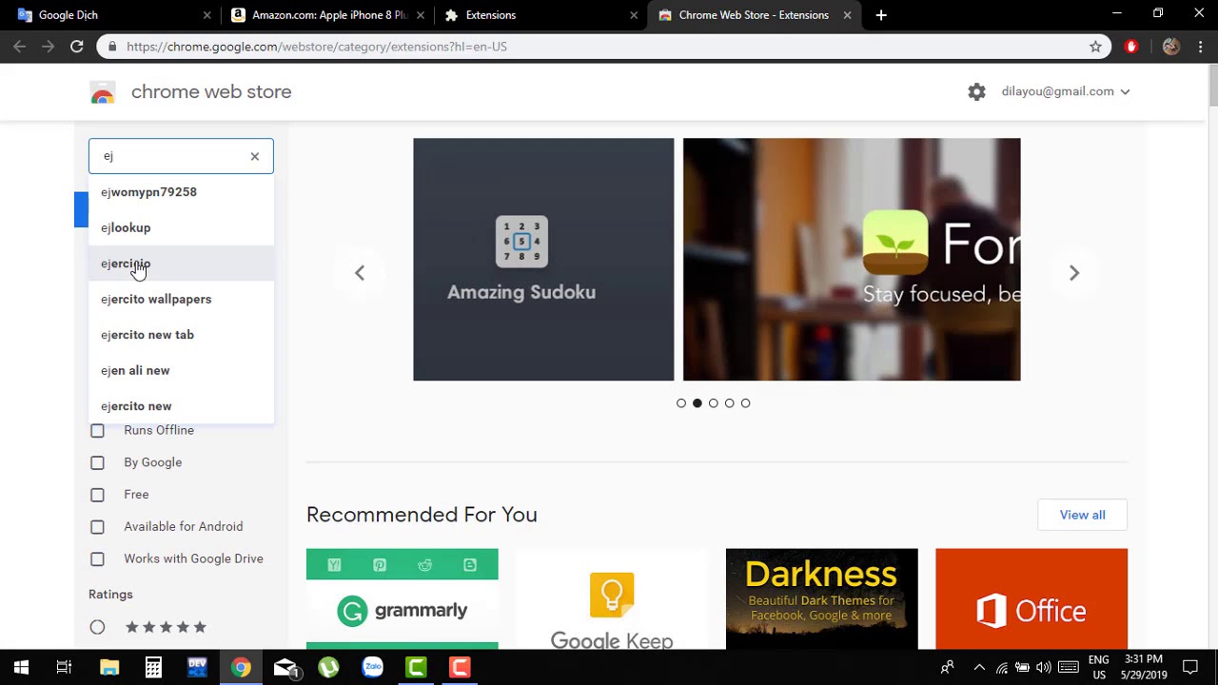Select the first carousel dot
The height and width of the screenshot is (685, 1218).
coord(681,403)
